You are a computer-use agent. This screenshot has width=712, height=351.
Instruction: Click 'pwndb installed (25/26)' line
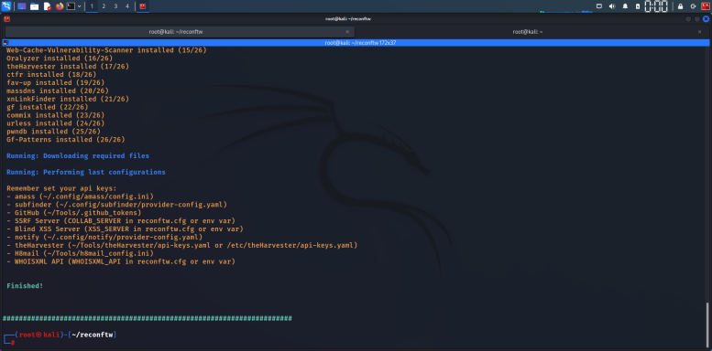53,132
